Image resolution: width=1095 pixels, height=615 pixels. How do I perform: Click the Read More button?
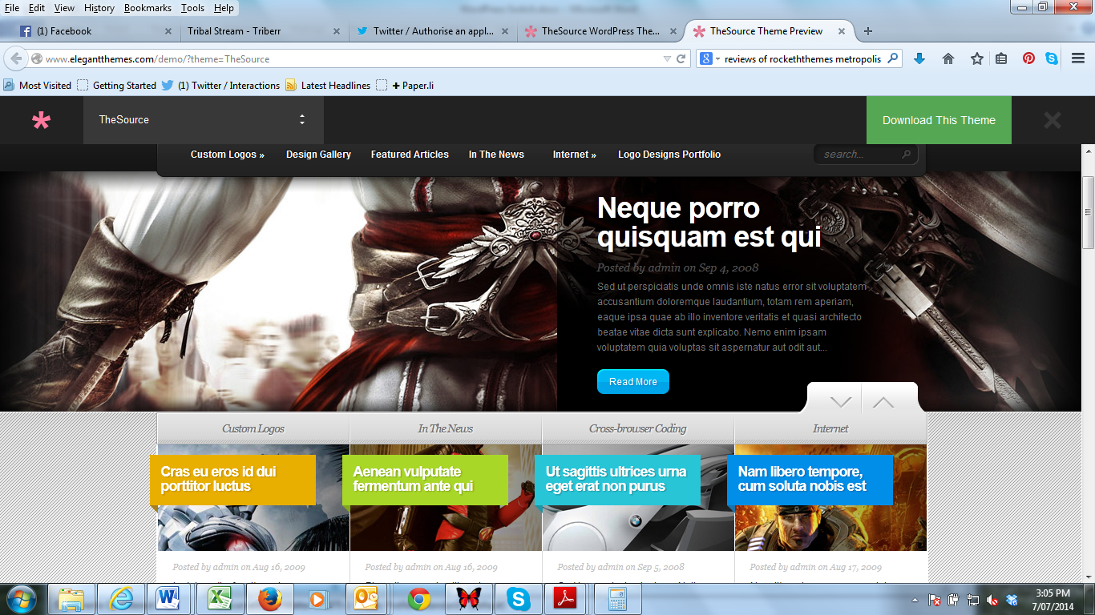(633, 382)
